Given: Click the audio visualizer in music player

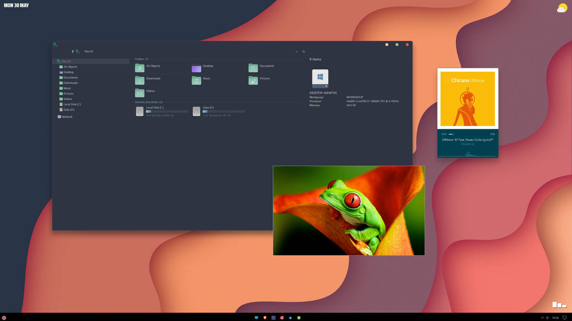Looking at the screenshot, I should click(x=468, y=154).
